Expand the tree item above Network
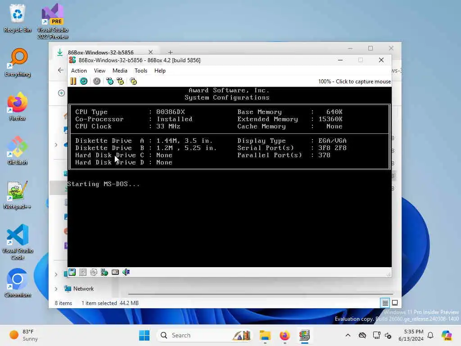 [x=56, y=274]
